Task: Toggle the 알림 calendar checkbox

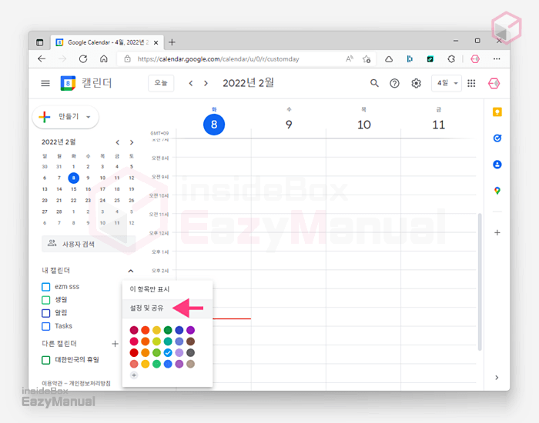Action: point(45,313)
